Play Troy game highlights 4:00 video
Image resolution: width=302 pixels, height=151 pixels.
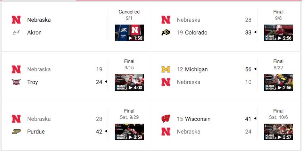pos(129,82)
